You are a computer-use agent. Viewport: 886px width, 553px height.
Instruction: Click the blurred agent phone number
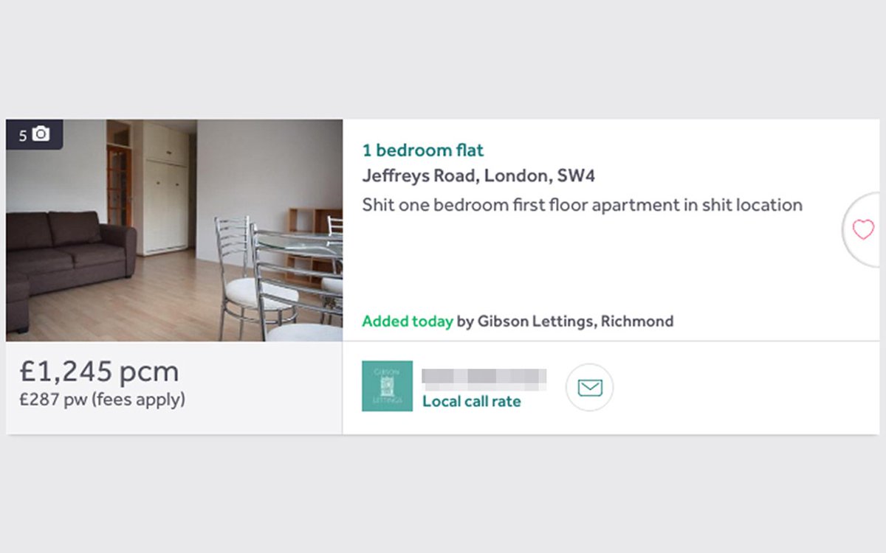[x=484, y=378]
